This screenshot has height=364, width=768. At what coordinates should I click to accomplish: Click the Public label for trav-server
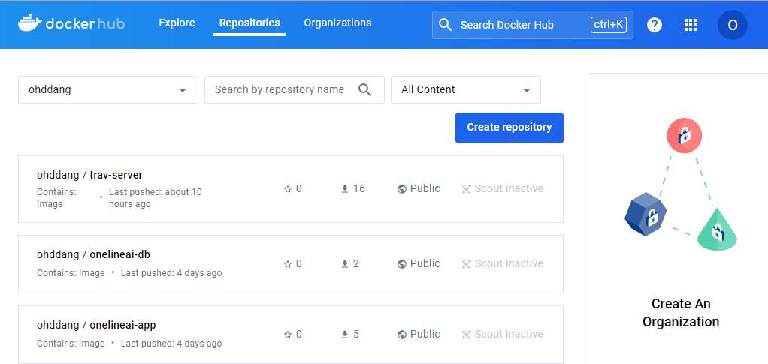point(425,189)
